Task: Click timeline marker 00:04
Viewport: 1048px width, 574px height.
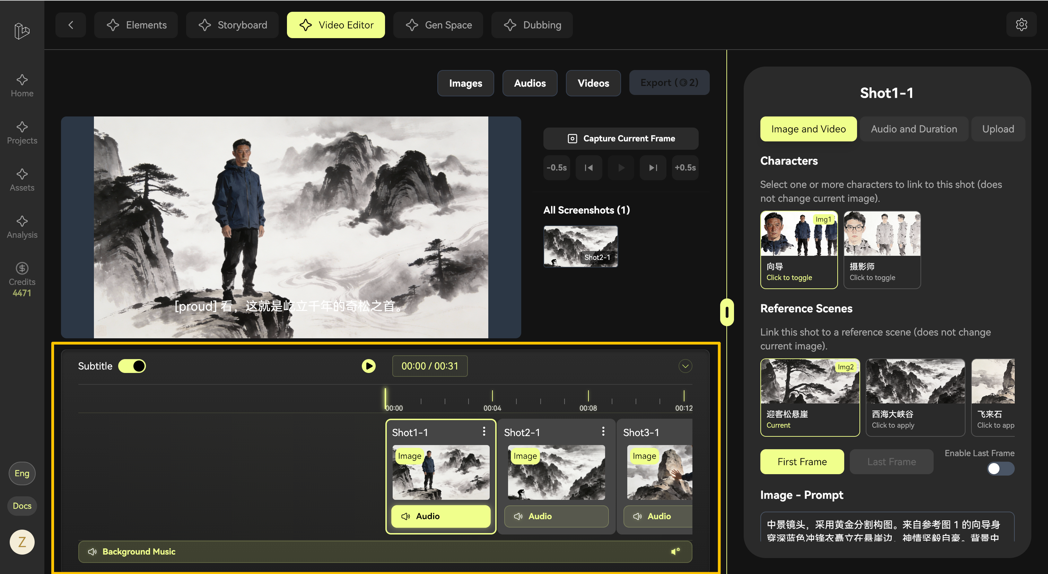Action: coord(492,401)
